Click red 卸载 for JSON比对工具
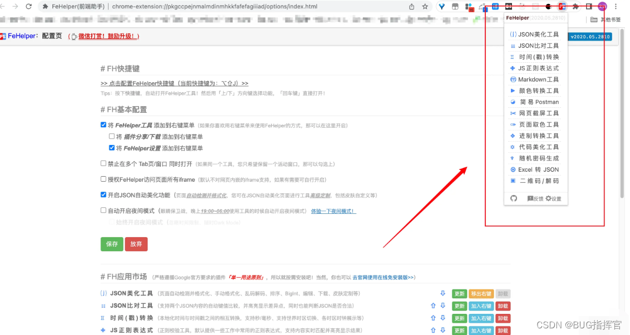 503,306
